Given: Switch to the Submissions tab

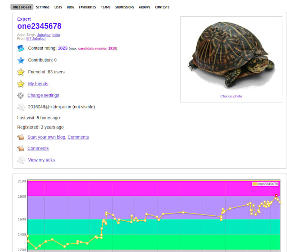Looking at the screenshot, I should [125, 7].
